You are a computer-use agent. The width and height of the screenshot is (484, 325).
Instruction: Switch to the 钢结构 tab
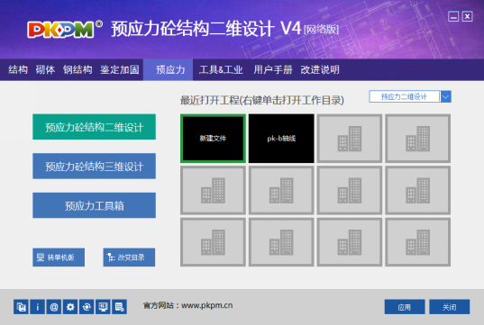[x=78, y=69]
